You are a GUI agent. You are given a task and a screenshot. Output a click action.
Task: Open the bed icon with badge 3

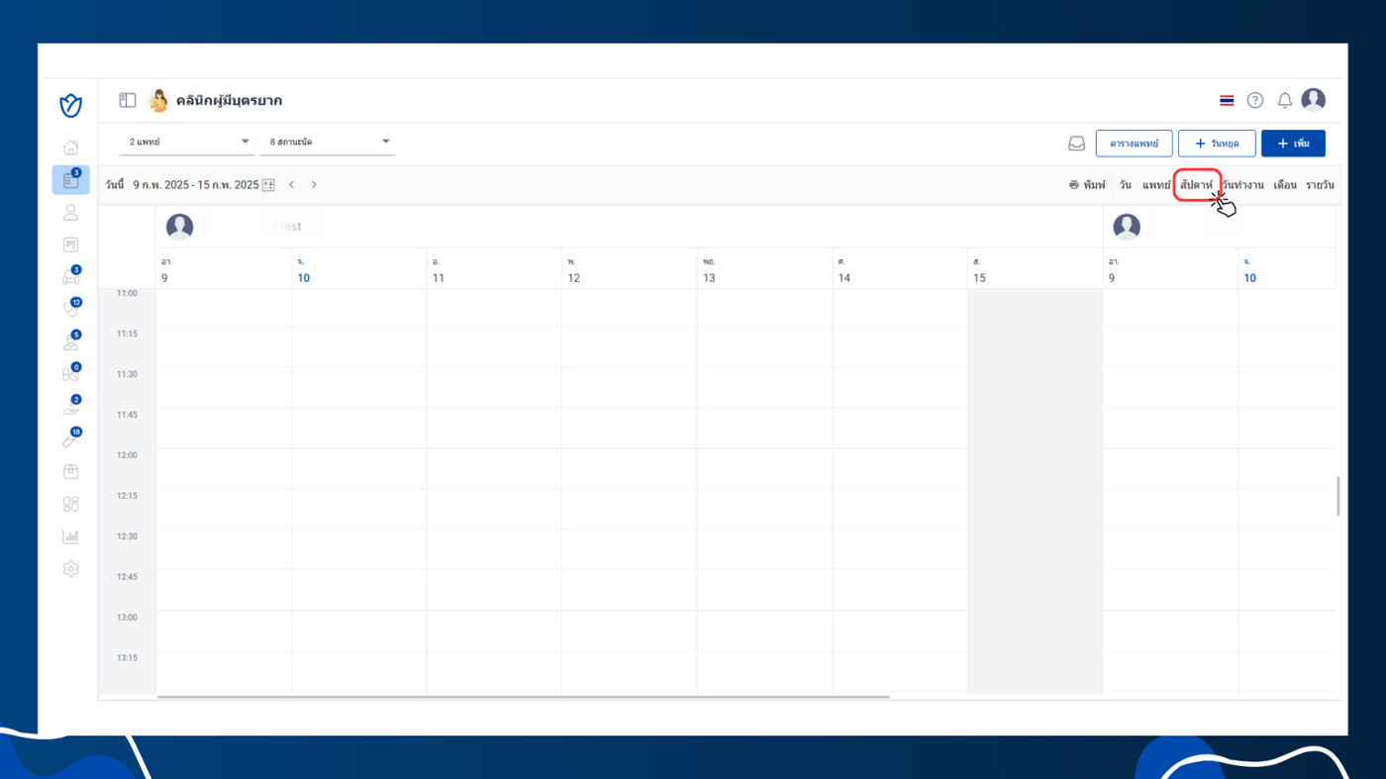coord(70,277)
